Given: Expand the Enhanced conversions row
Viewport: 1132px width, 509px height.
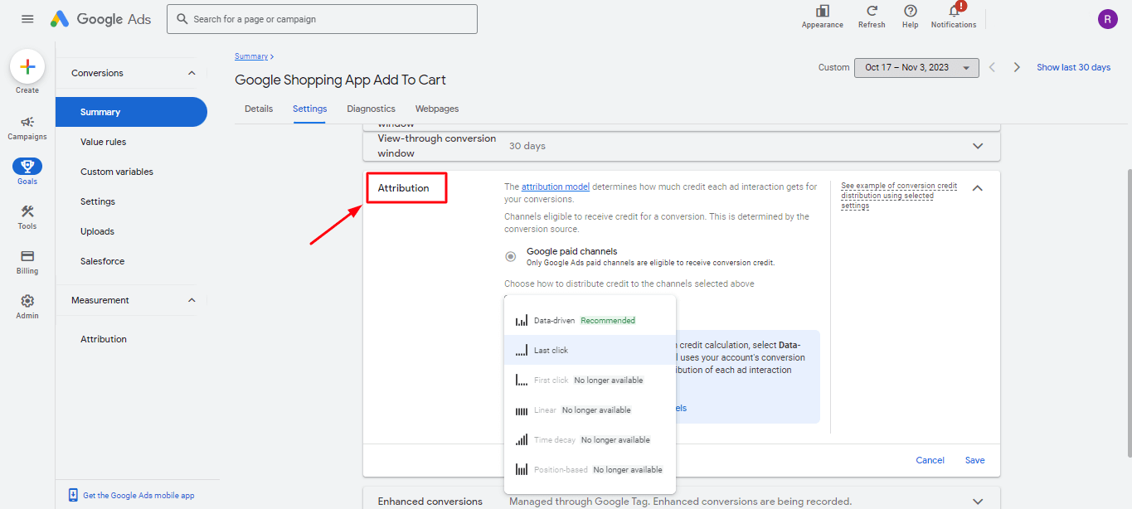Looking at the screenshot, I should pyautogui.click(x=978, y=502).
